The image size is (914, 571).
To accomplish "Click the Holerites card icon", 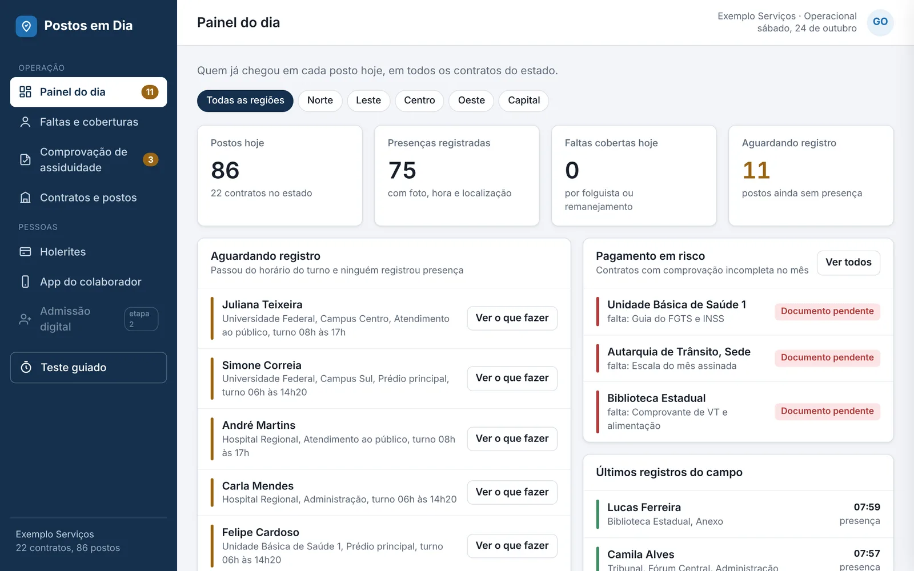I will pos(25,252).
